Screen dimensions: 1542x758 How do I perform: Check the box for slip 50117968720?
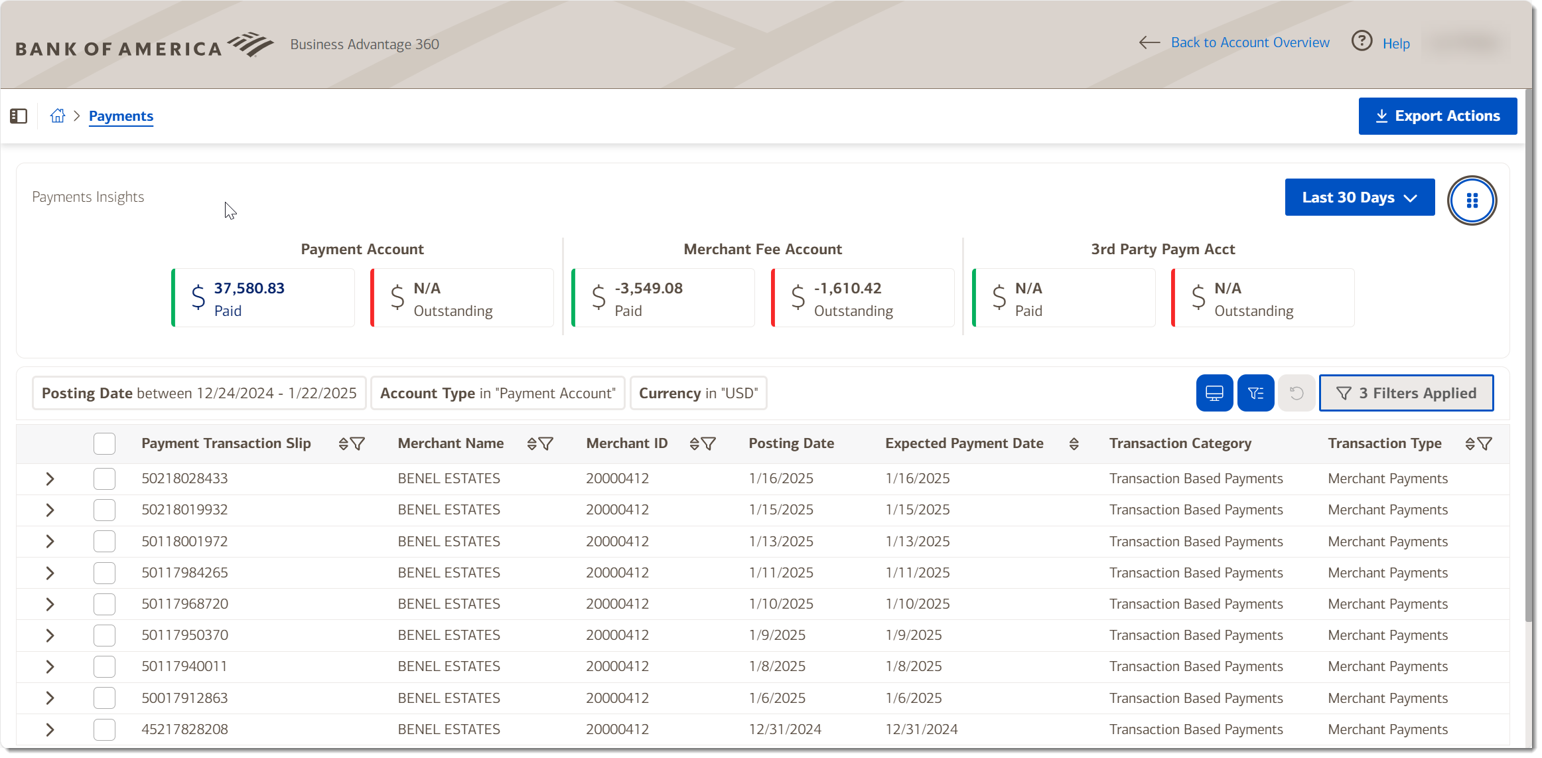point(104,604)
